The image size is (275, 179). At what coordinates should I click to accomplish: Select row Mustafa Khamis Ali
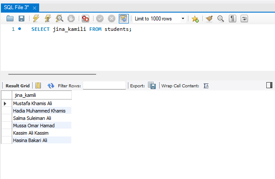(42, 103)
